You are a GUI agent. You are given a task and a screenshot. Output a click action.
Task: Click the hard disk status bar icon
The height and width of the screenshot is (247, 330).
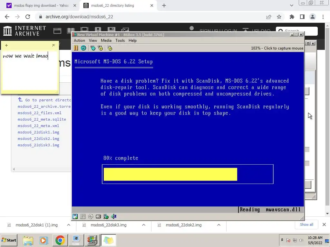tap(98, 216)
